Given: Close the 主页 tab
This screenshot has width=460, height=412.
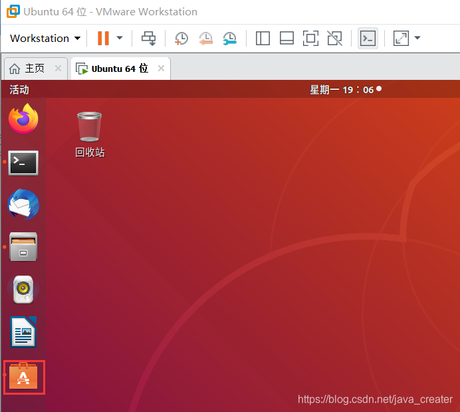Looking at the screenshot, I should (58, 69).
